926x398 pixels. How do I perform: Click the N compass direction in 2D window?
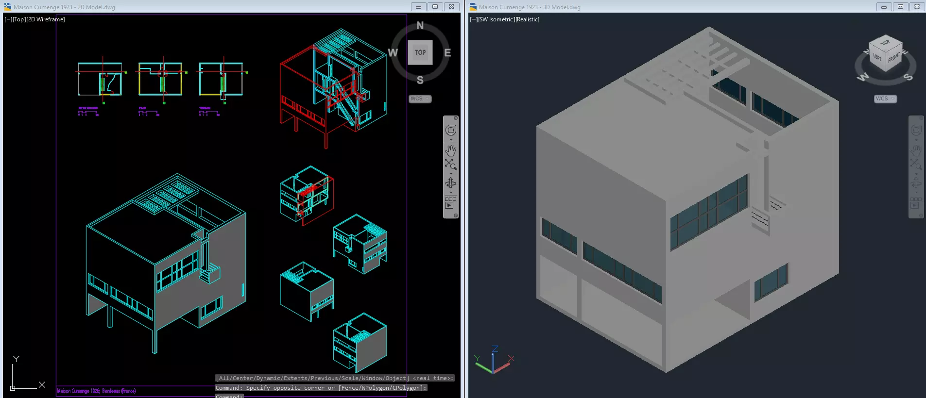420,25
